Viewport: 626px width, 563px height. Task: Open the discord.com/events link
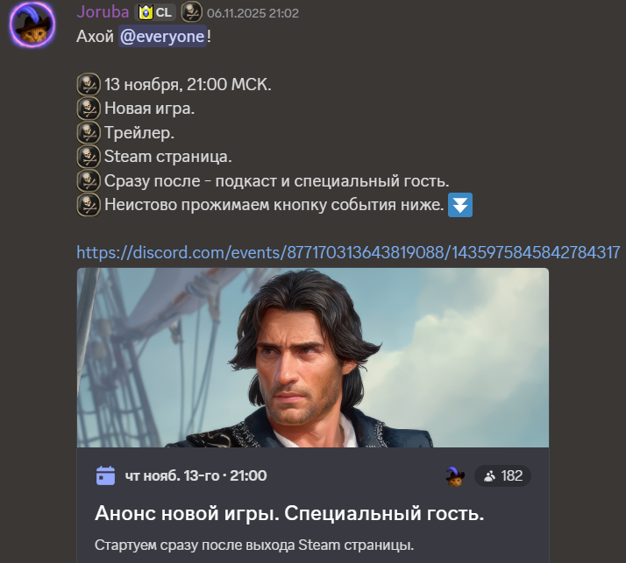coord(348,252)
